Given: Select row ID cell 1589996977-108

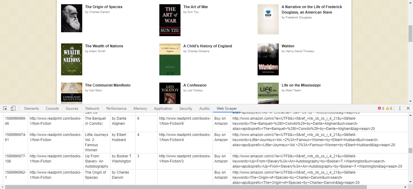Looking at the screenshot, I should point(16,161).
